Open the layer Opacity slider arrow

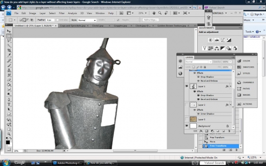coord(231,62)
